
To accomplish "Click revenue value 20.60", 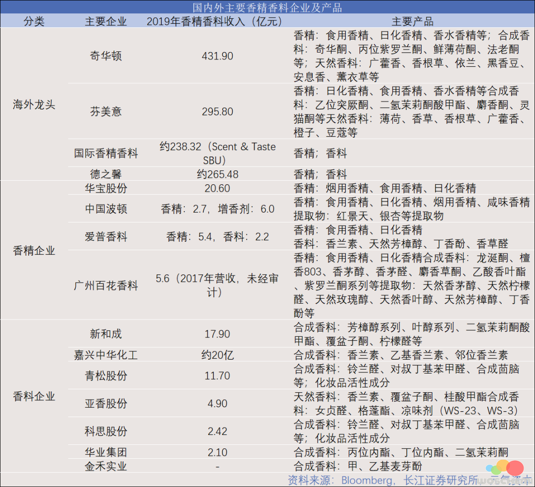I will click(x=217, y=188).
